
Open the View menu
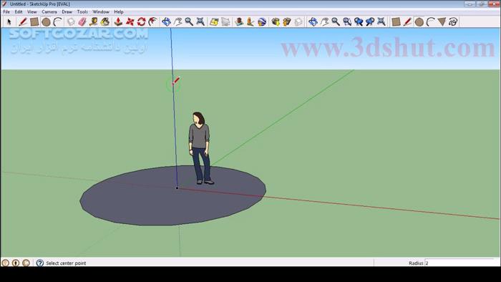[31, 12]
